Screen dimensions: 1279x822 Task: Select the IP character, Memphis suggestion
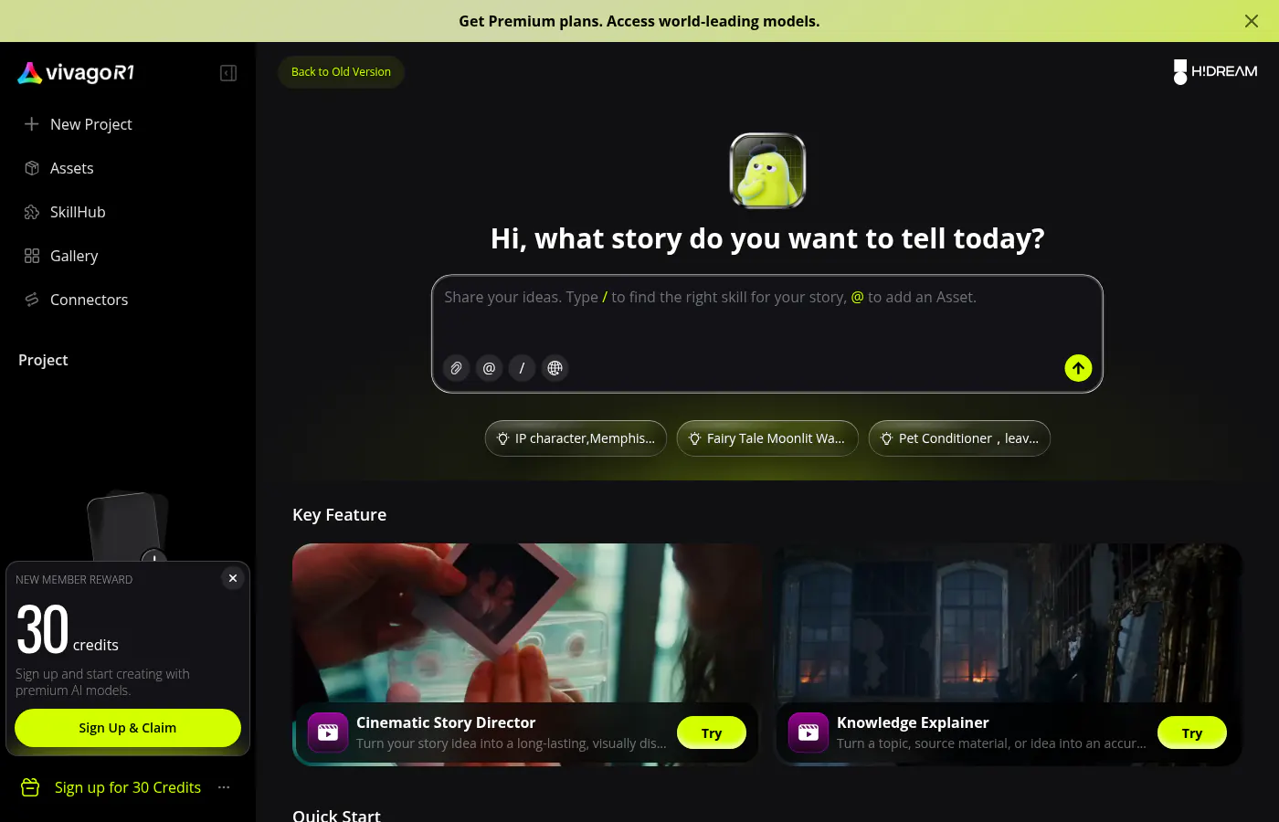pos(576,438)
